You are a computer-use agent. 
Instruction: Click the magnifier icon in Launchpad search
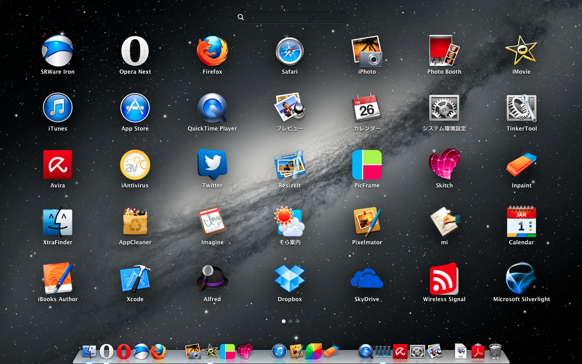click(x=241, y=17)
